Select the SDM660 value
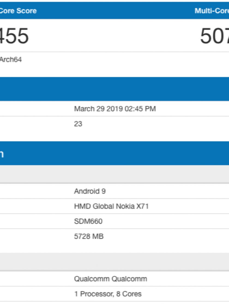The image size is (229, 306). click(88, 221)
